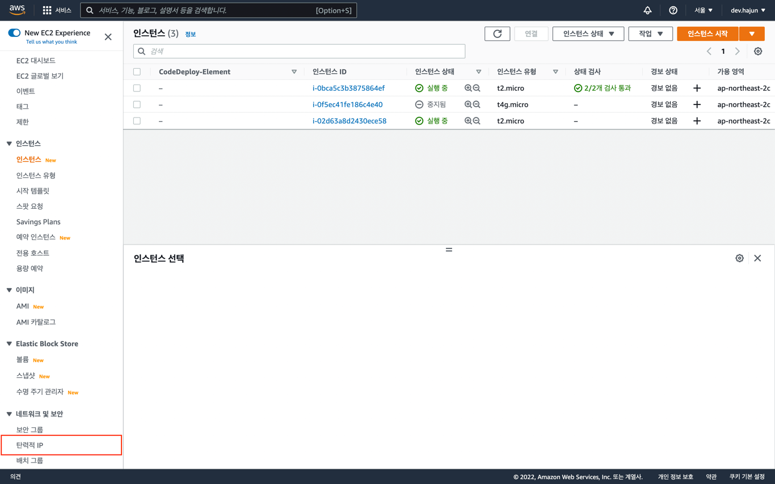Add alarm plus for i-02d63a8d2430ece58 row
This screenshot has height=484, width=775.
click(697, 121)
